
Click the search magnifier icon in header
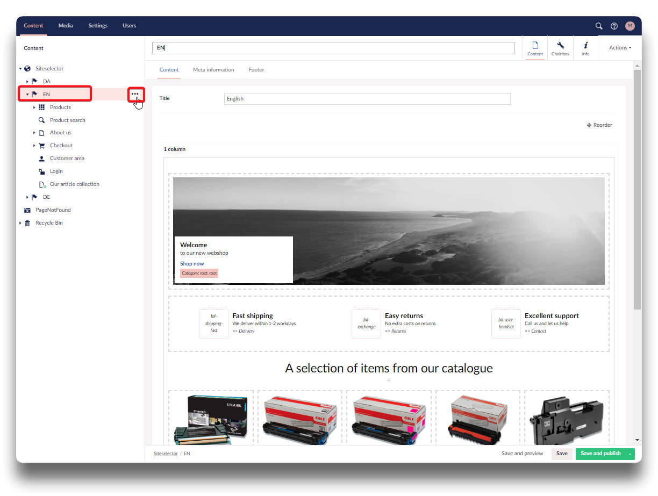pyautogui.click(x=599, y=26)
